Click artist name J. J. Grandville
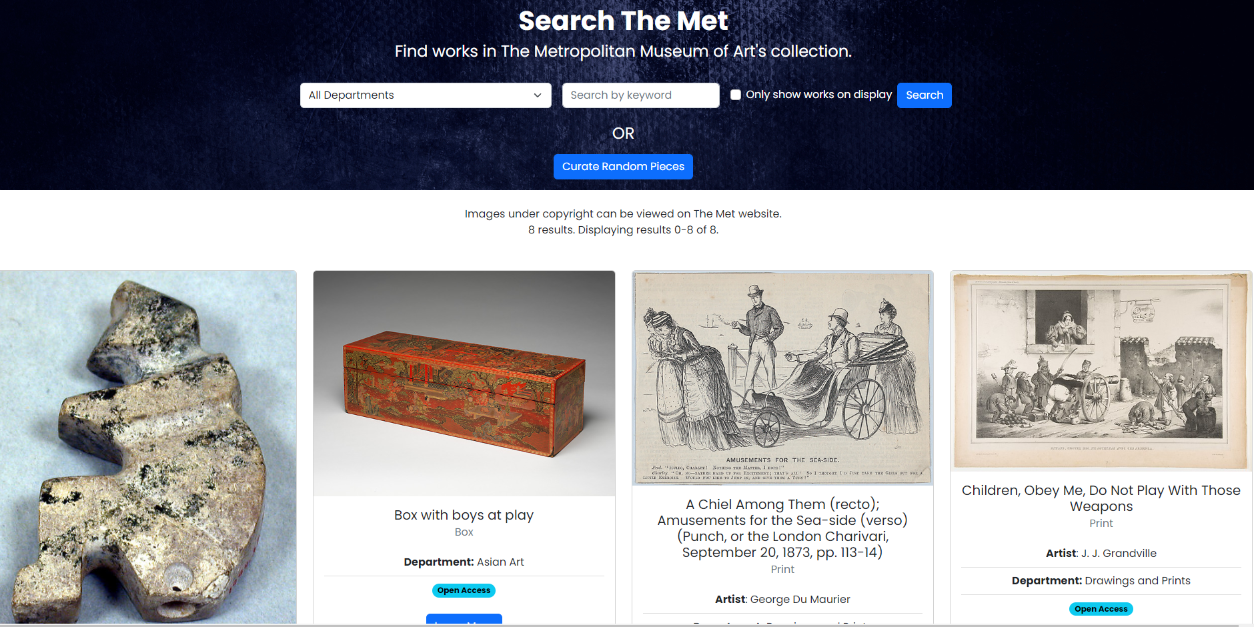Image resolution: width=1254 pixels, height=627 pixels. [1119, 553]
